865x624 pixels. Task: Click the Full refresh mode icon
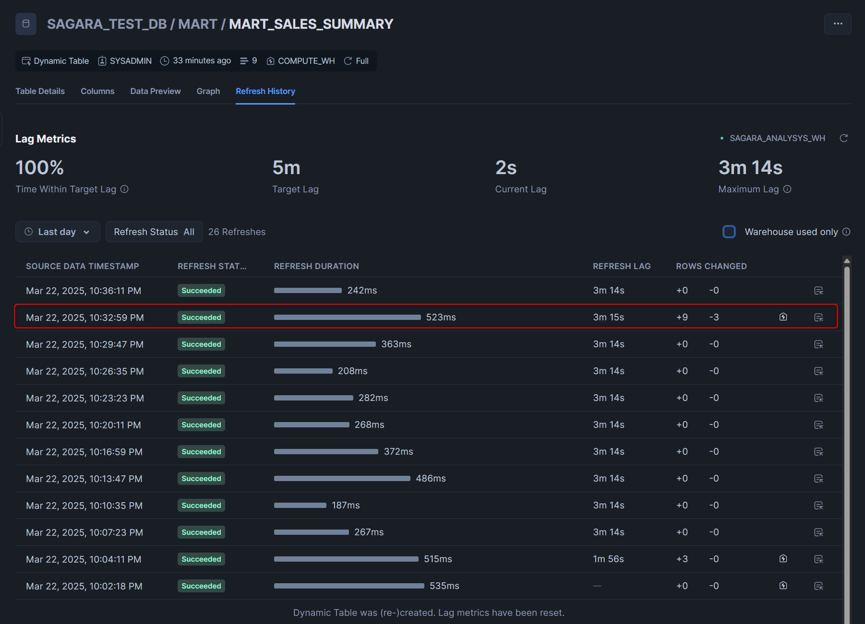pos(348,61)
